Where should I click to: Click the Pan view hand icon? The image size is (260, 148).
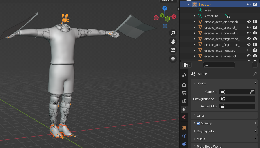(x=173, y=42)
